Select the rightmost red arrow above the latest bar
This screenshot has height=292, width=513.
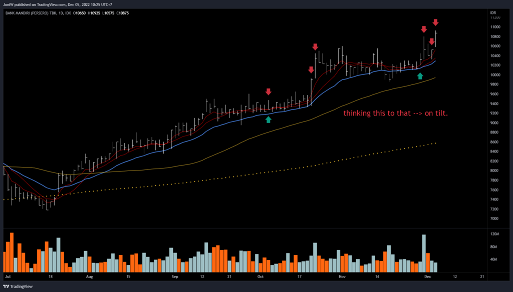435,22
